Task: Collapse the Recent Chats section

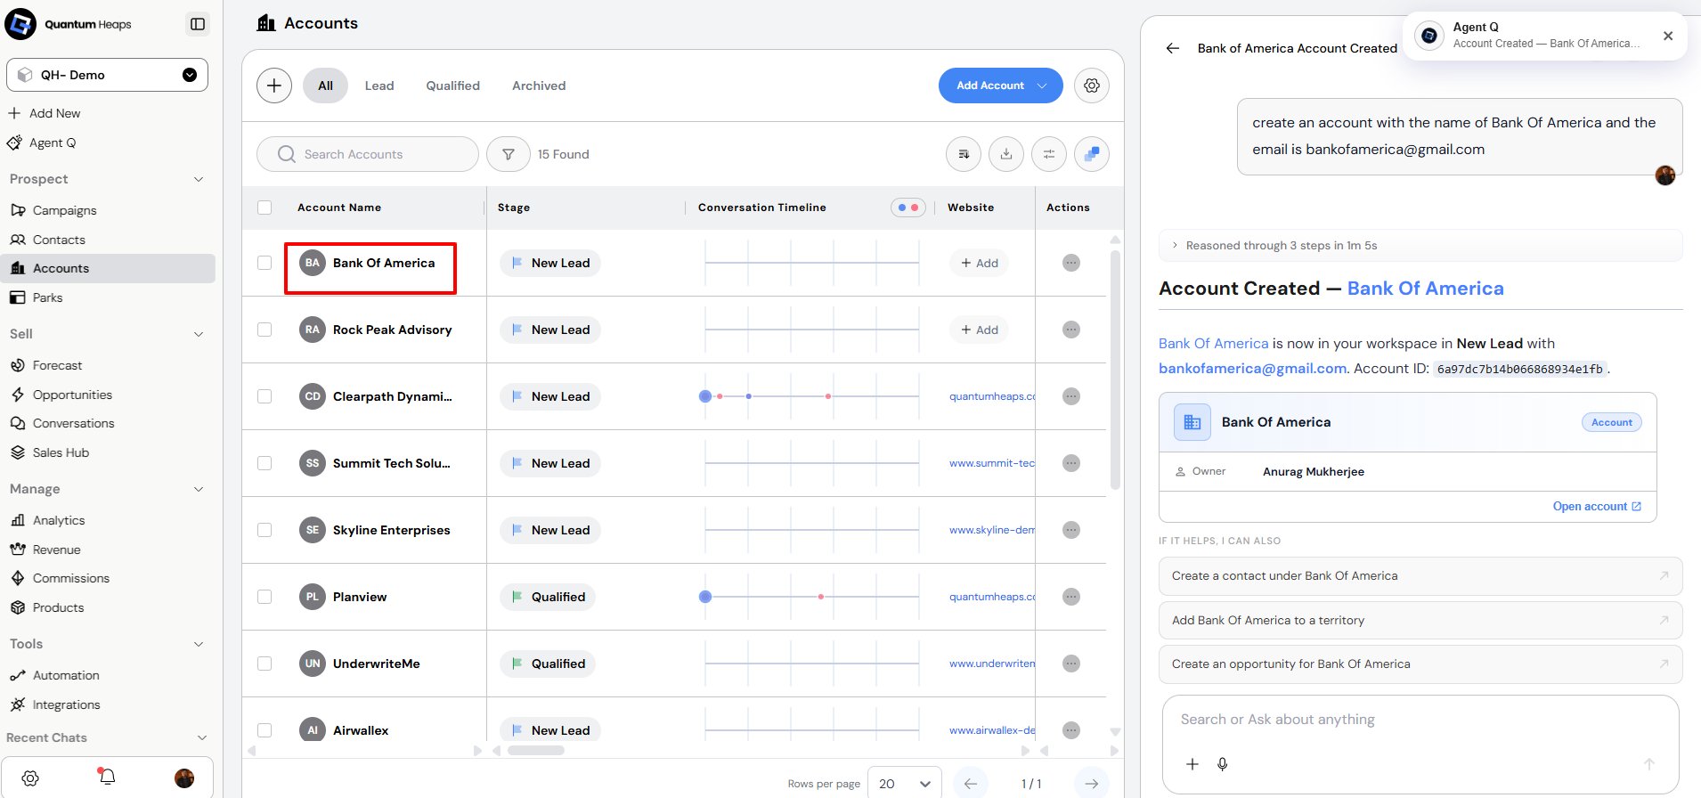Action: (x=202, y=737)
